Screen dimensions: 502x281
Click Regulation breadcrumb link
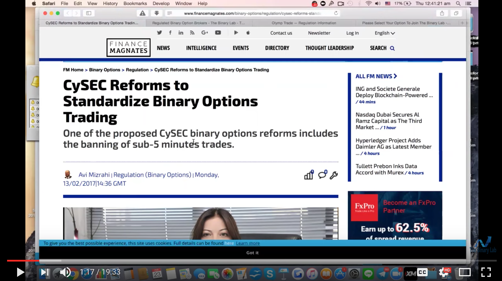pyautogui.click(x=137, y=70)
